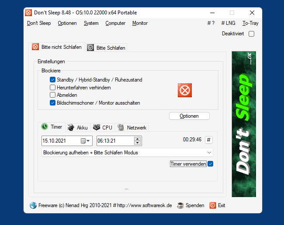Close the Don't Sleep window
Screen dimensions: 284x225
(252, 13)
